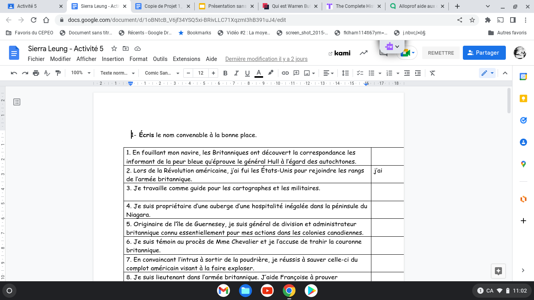Open the paragraph style dropdown
534x300 pixels.
[x=117, y=73]
